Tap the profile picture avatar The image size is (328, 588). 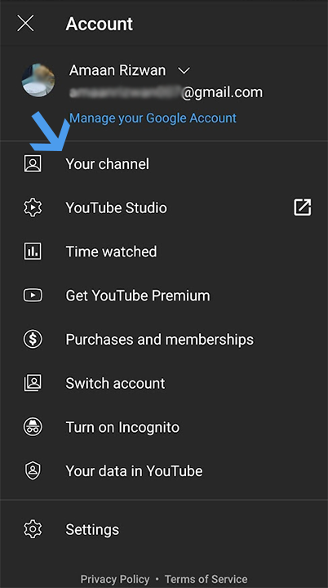[x=38, y=80]
